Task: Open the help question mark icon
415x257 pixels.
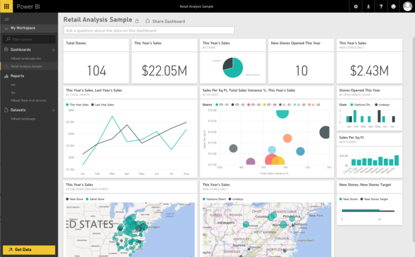Action: (381, 7)
